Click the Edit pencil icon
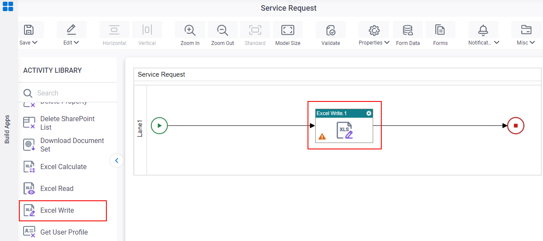 click(x=71, y=30)
